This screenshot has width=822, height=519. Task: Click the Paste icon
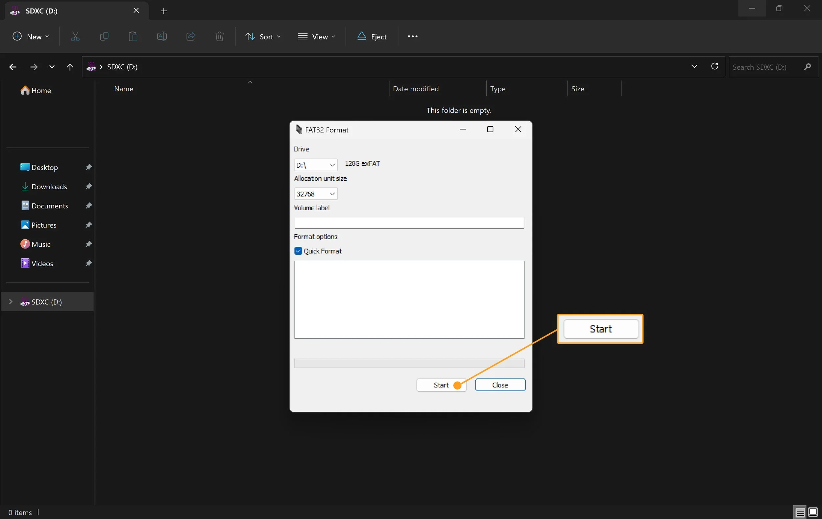point(133,36)
